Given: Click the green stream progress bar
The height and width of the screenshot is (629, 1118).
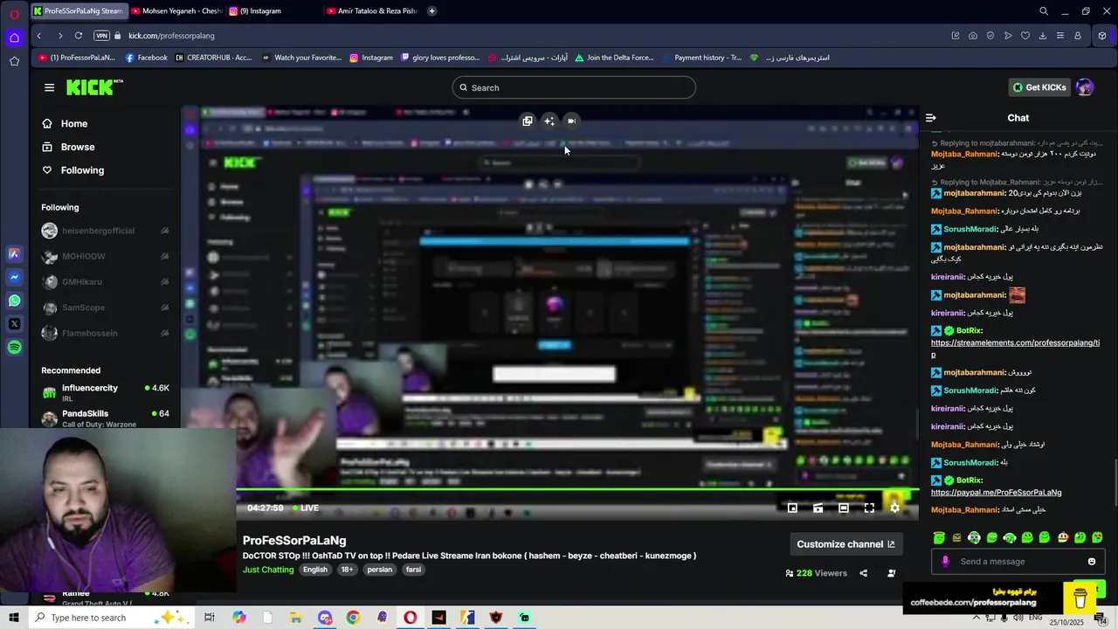Looking at the screenshot, I should [x=577, y=490].
